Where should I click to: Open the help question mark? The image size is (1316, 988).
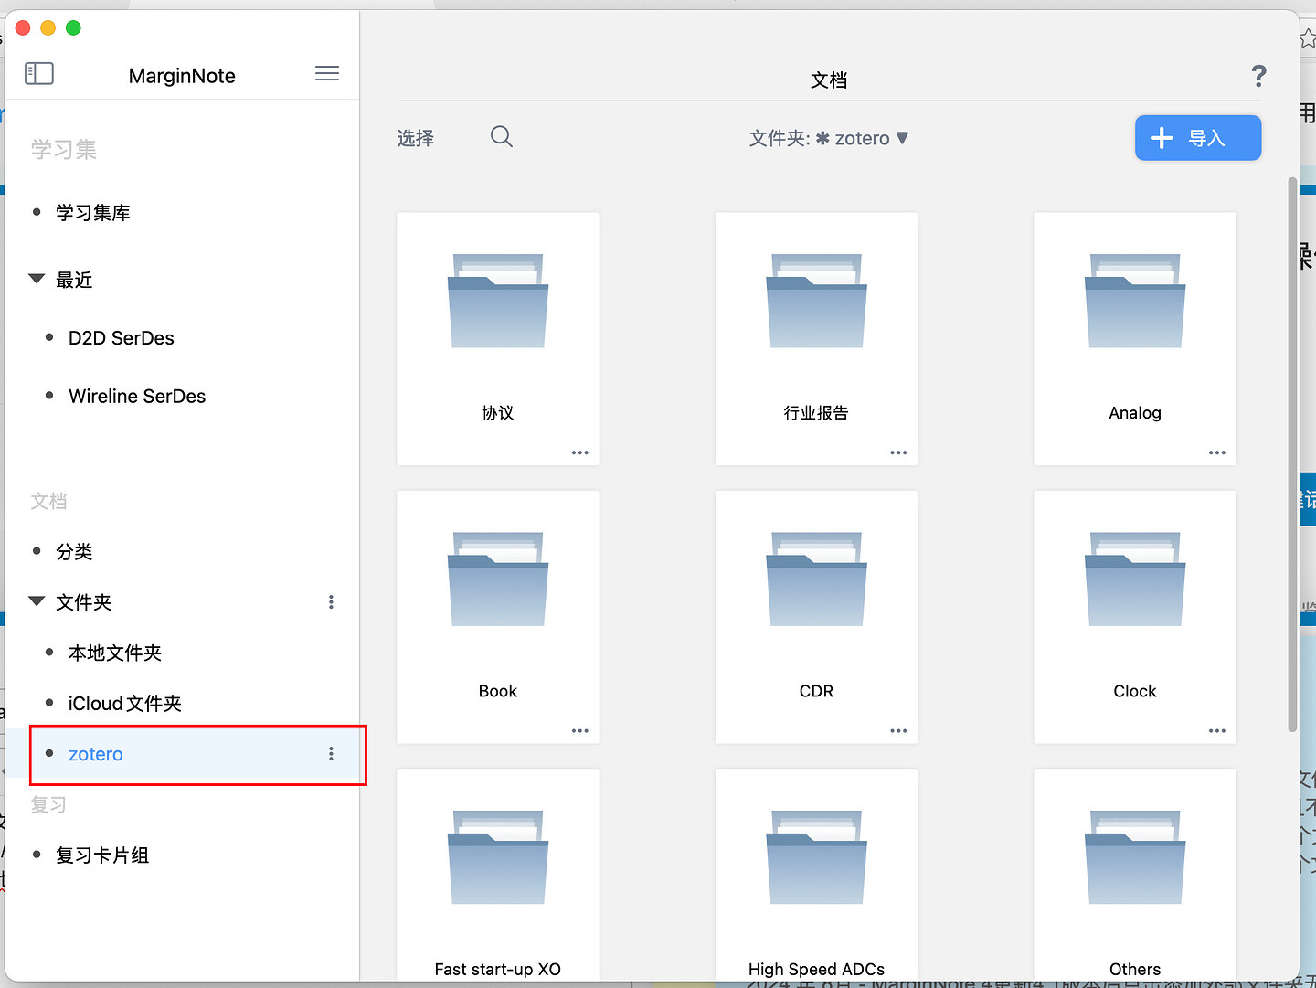tap(1258, 76)
